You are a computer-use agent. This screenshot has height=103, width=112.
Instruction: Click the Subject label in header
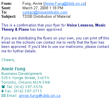pyautogui.click(x=9, y=17)
